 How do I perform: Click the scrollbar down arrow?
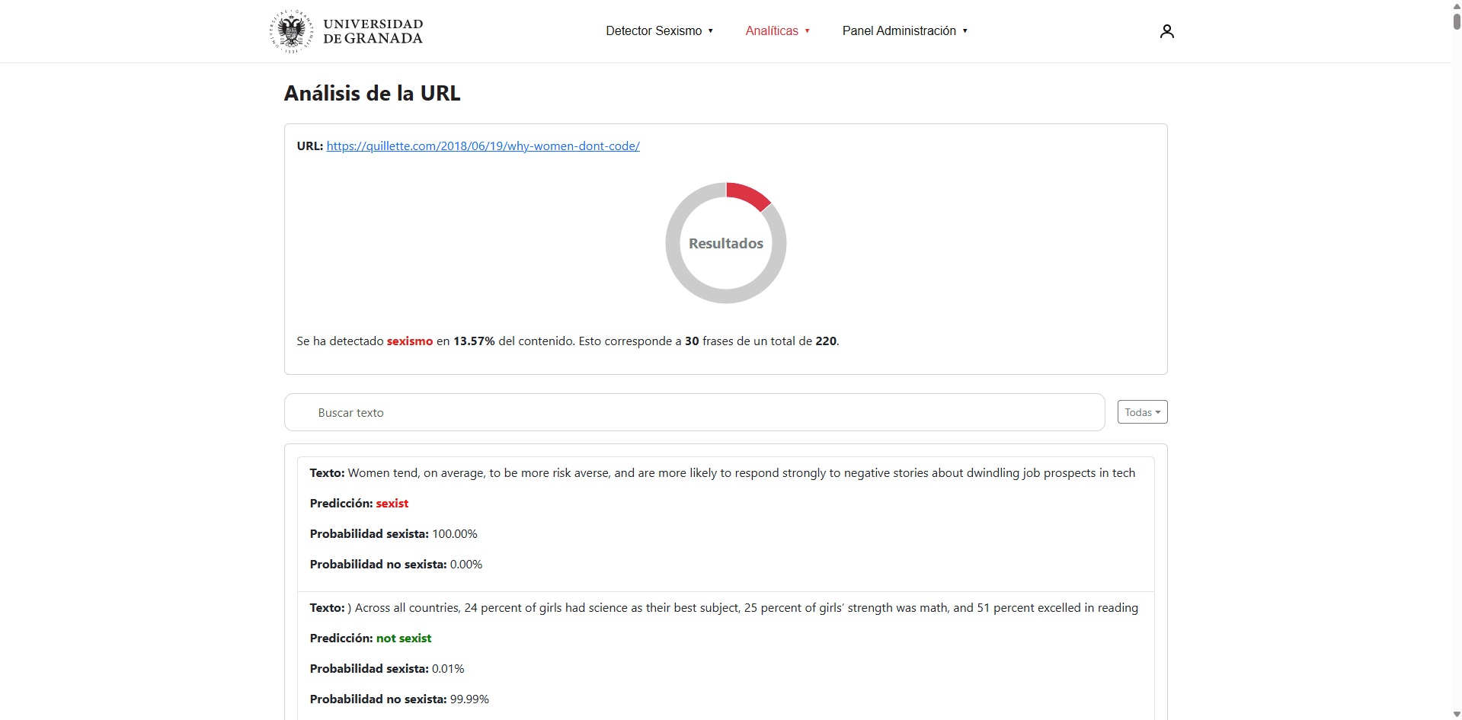1457,714
